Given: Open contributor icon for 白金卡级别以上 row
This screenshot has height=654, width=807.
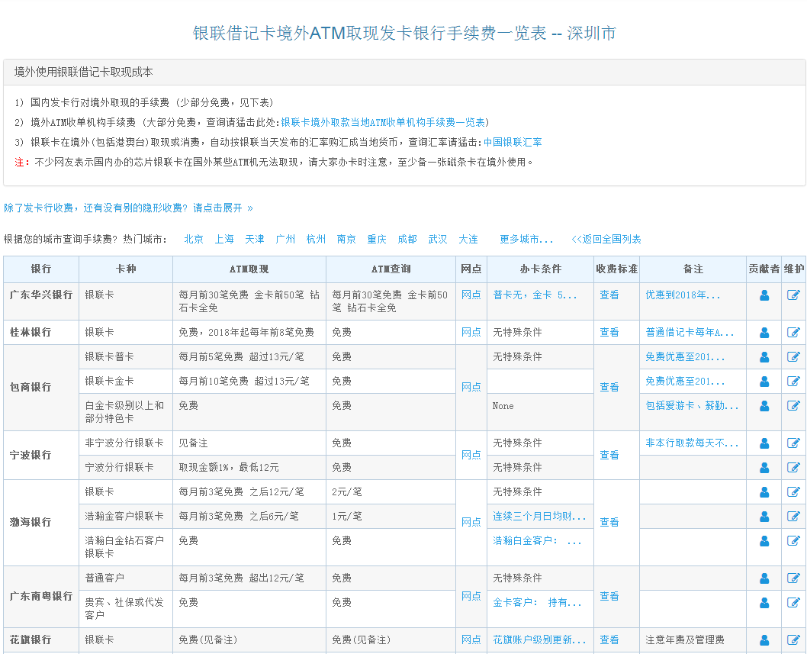Looking at the screenshot, I should tap(764, 406).
